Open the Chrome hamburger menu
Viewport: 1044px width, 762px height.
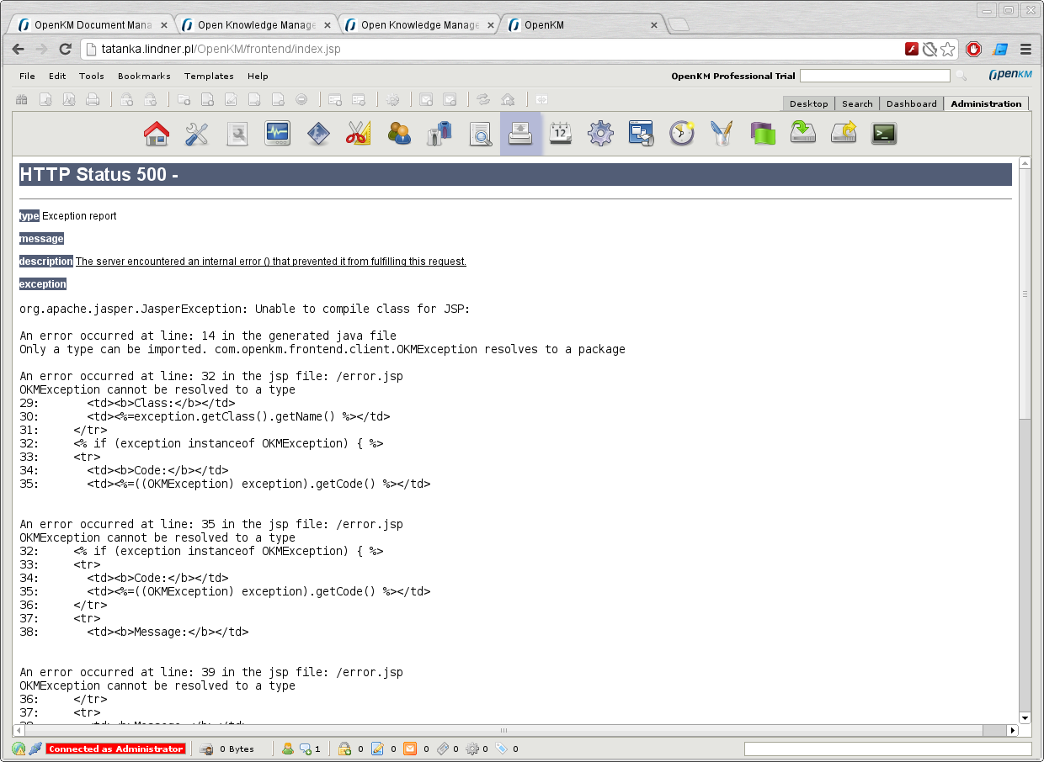[1025, 49]
